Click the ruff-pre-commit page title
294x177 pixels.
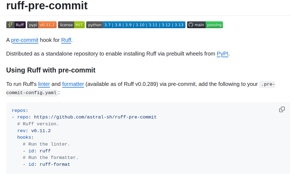(x=47, y=5)
